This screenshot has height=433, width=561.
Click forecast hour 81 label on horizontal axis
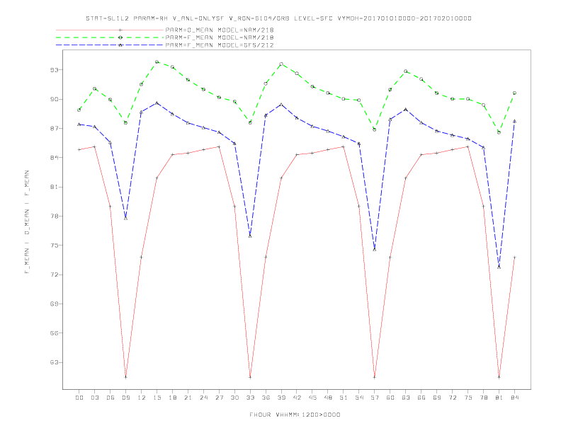pos(499,398)
